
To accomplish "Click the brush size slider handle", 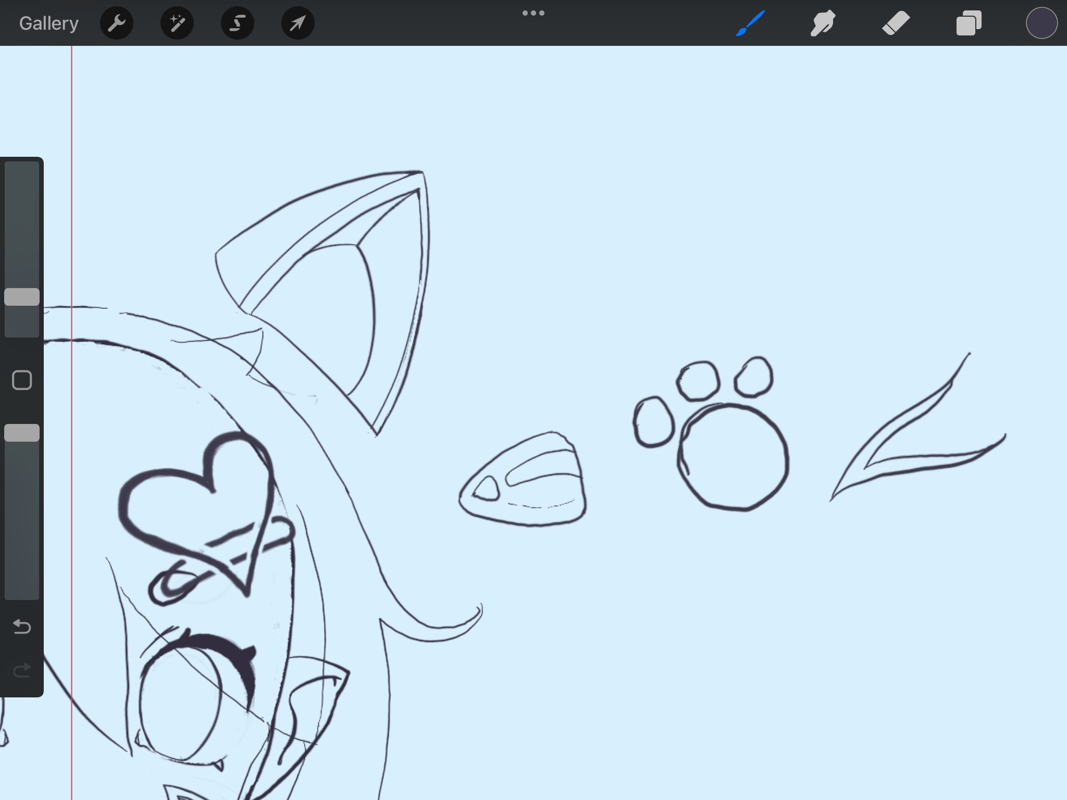I will [x=22, y=297].
